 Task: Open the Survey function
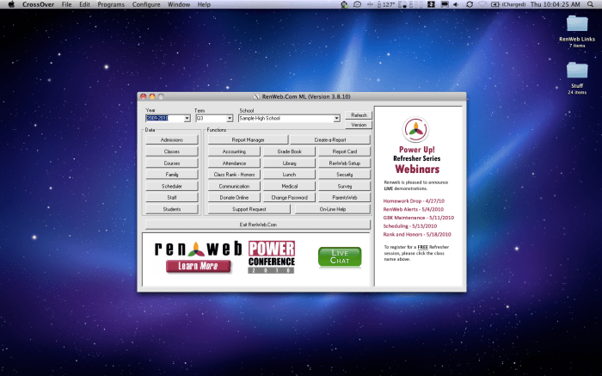(x=344, y=186)
